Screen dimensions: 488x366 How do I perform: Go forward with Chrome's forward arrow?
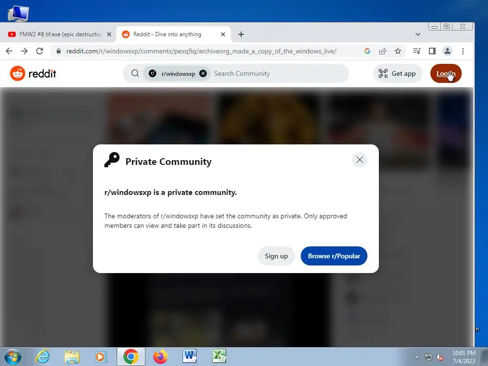(24, 51)
